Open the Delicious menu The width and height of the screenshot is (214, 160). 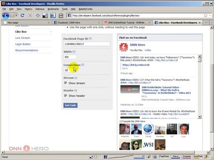[40, 9]
